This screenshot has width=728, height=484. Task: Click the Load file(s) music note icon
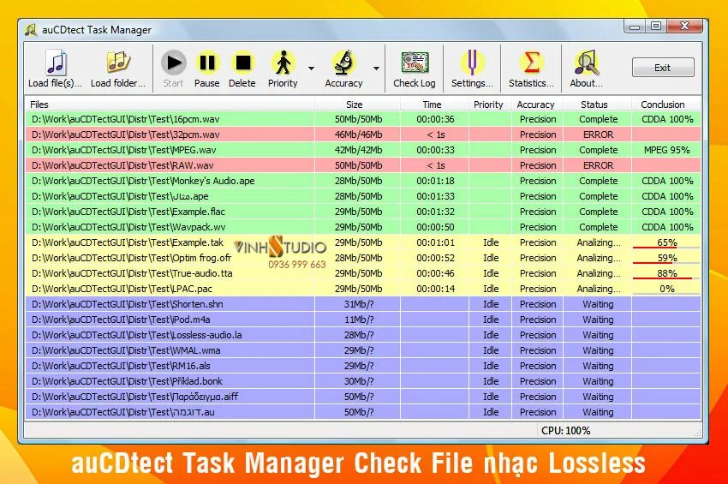pyautogui.click(x=56, y=63)
